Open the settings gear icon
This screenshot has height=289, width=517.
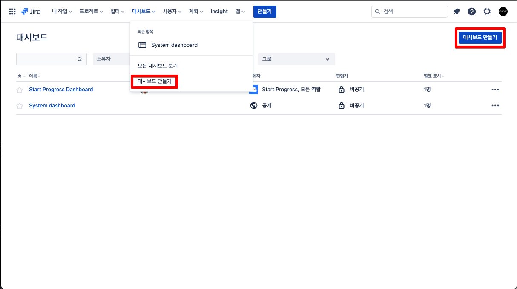[x=487, y=12]
